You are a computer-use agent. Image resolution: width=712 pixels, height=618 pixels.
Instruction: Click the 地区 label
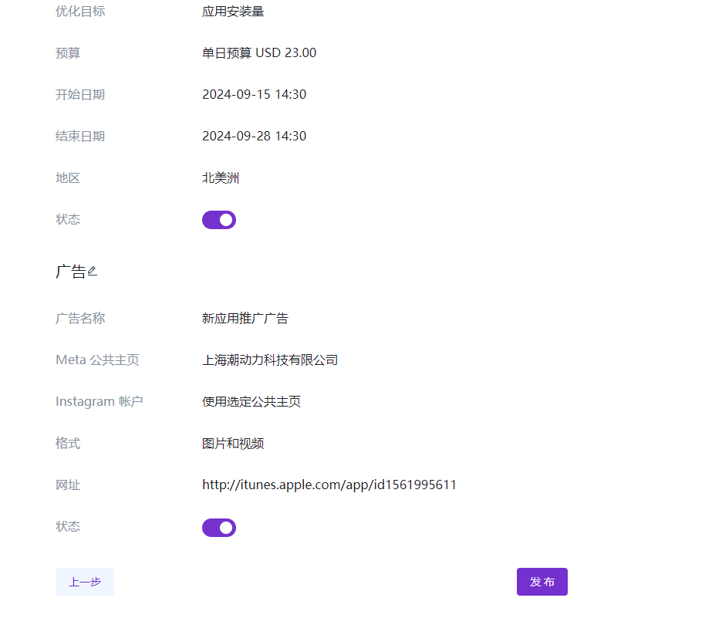pyautogui.click(x=68, y=178)
